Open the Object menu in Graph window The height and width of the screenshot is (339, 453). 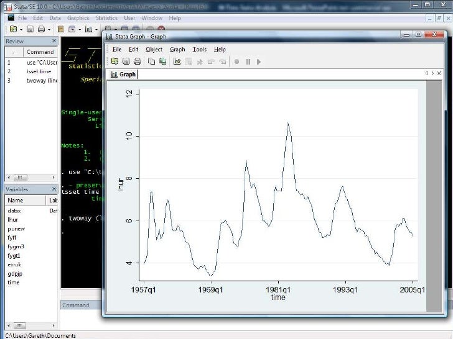[154, 49]
